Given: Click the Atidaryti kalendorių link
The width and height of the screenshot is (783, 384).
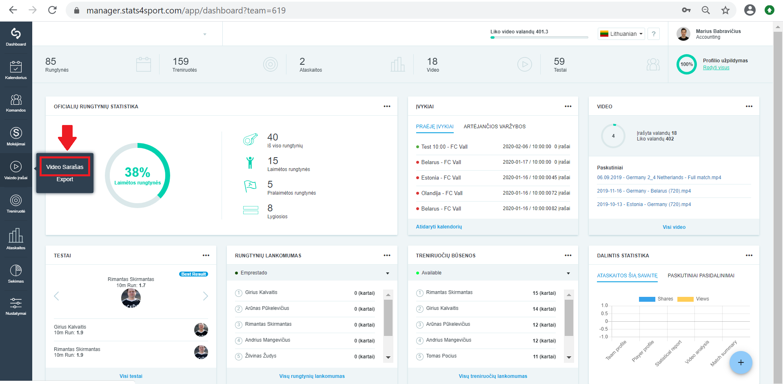Looking at the screenshot, I should 439,227.
